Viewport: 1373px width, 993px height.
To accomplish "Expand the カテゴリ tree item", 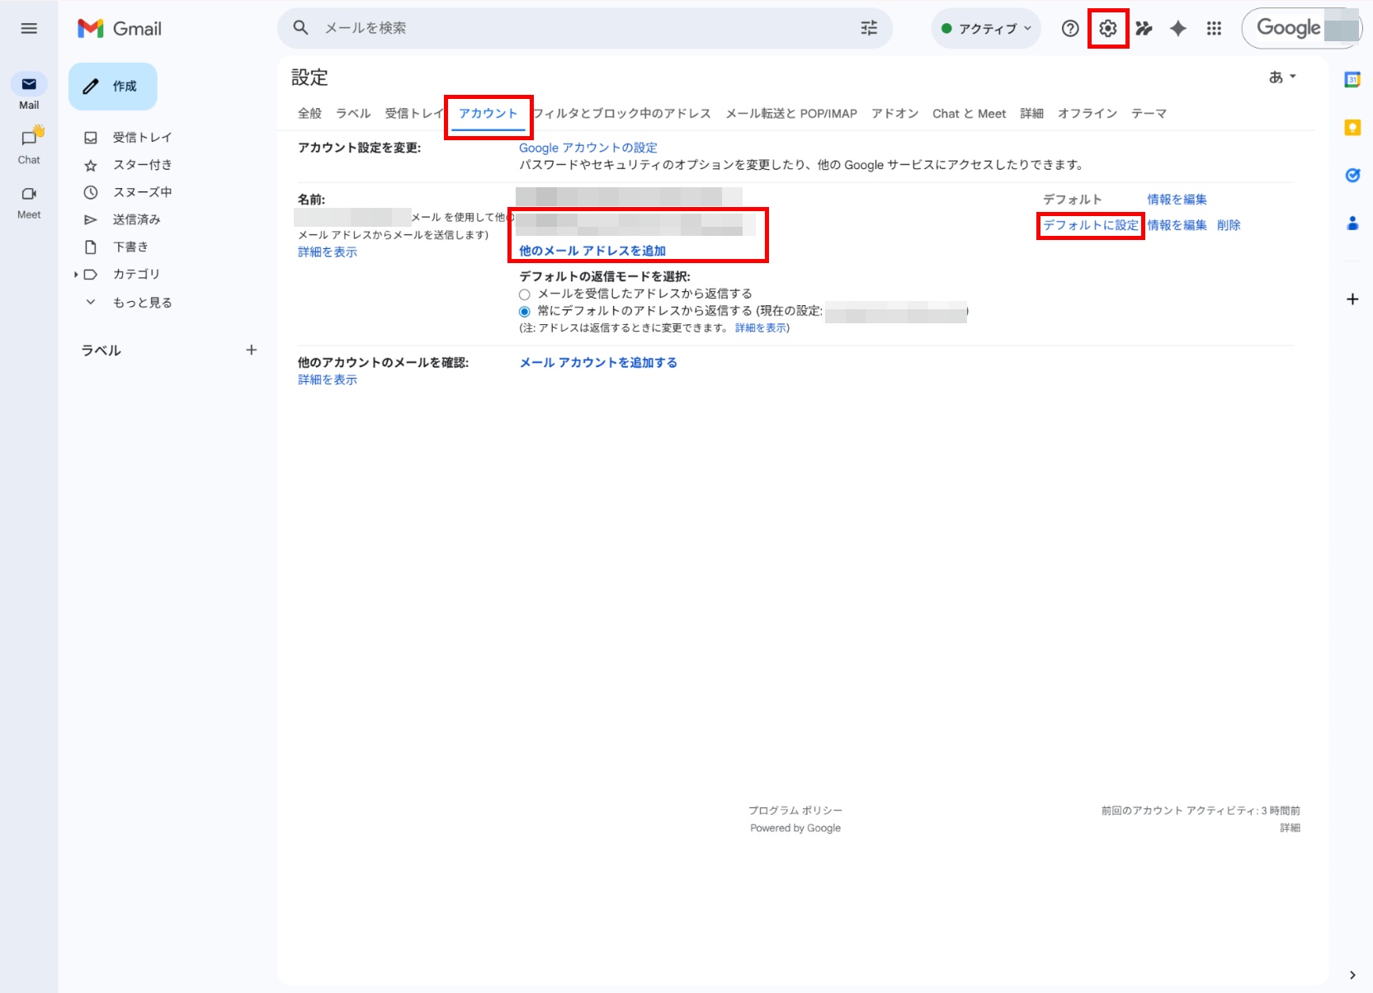I will coord(137,274).
